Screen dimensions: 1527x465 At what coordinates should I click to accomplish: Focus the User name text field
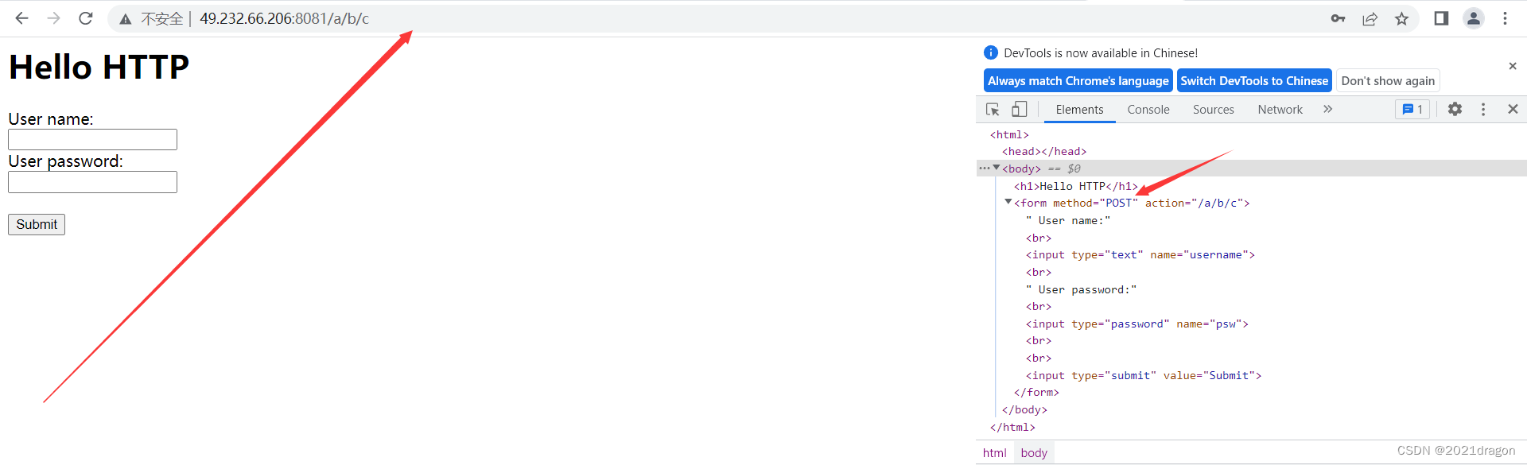click(x=92, y=140)
